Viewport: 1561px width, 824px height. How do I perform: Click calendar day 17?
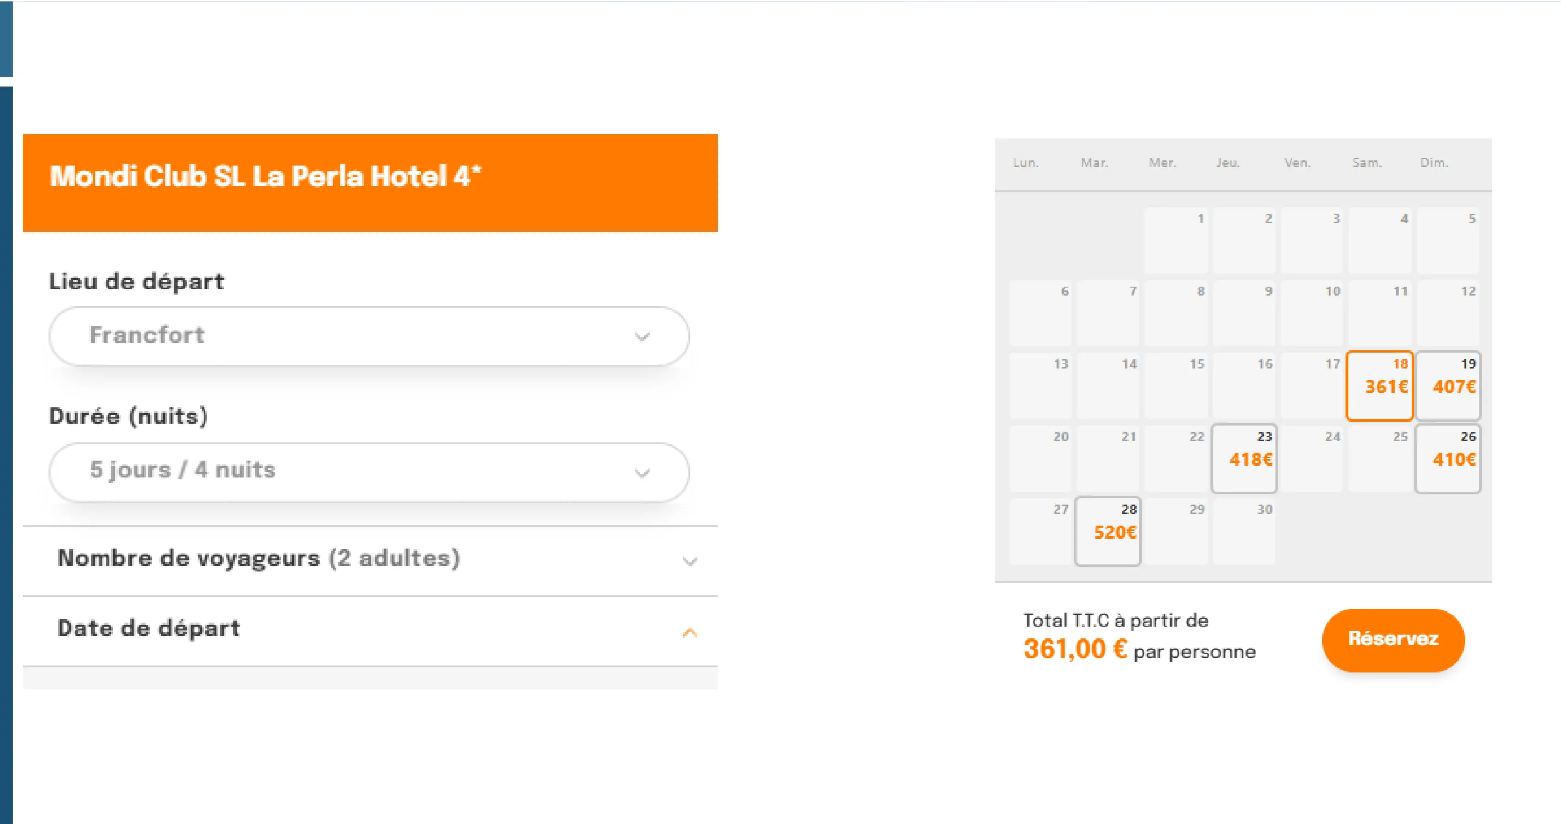(1311, 386)
